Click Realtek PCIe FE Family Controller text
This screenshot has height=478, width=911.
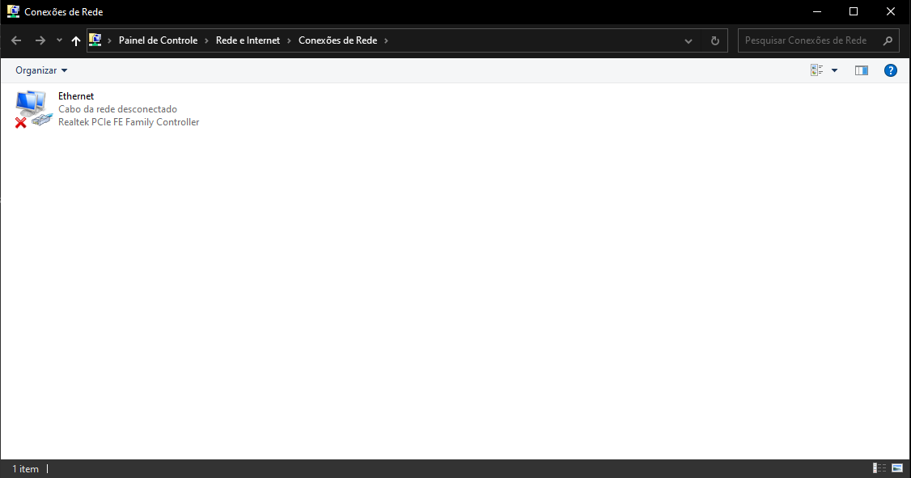(129, 122)
